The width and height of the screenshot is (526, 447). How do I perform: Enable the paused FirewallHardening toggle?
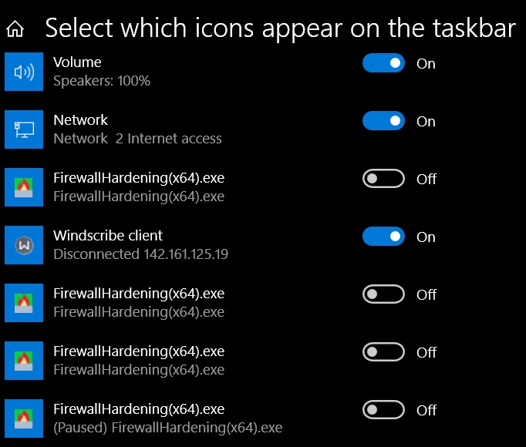tap(383, 410)
